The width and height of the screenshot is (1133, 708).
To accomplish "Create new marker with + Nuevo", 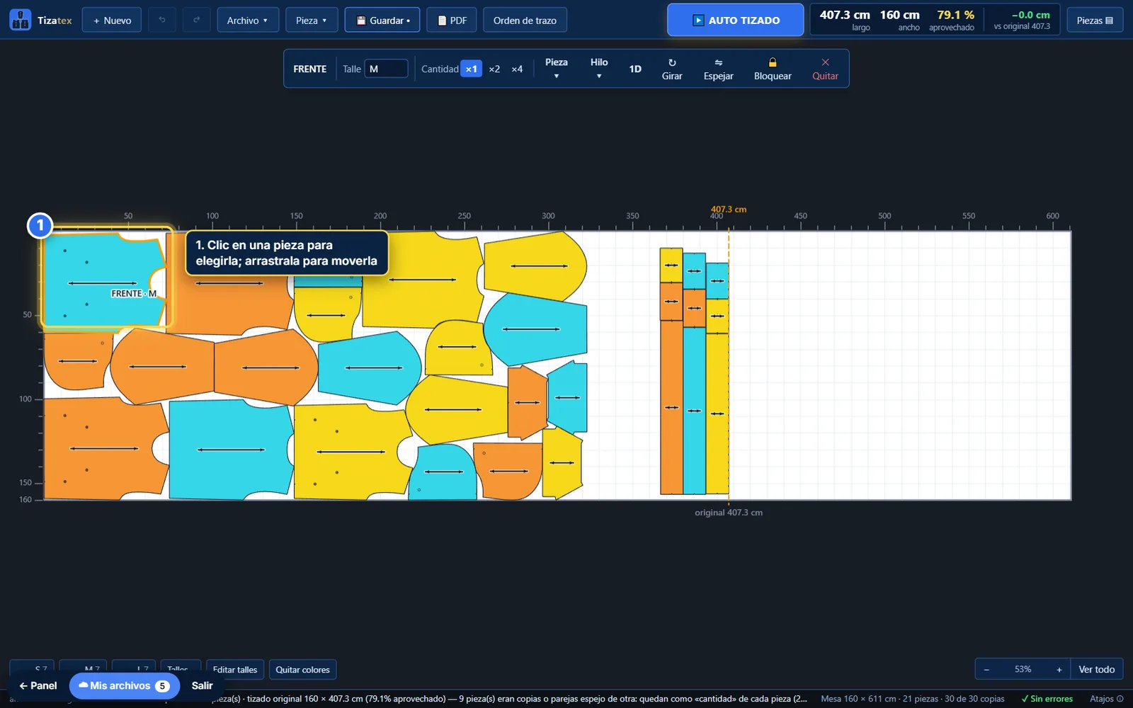I will pyautogui.click(x=112, y=20).
